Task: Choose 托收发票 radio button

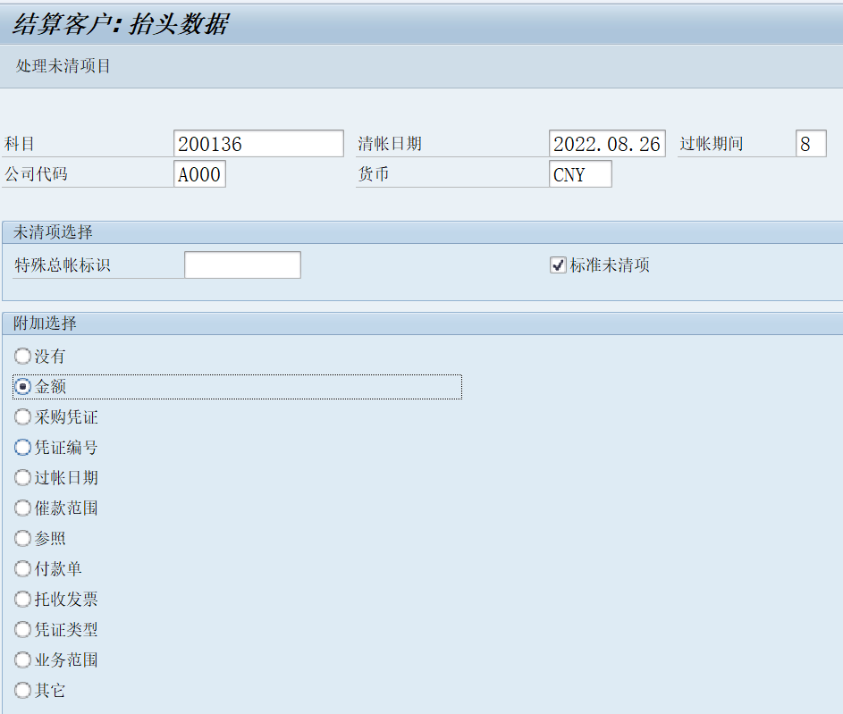Action: click(22, 599)
